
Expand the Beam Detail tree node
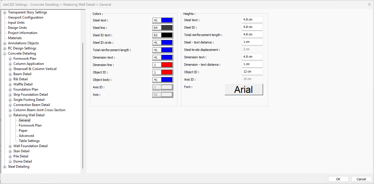[x=10, y=74]
